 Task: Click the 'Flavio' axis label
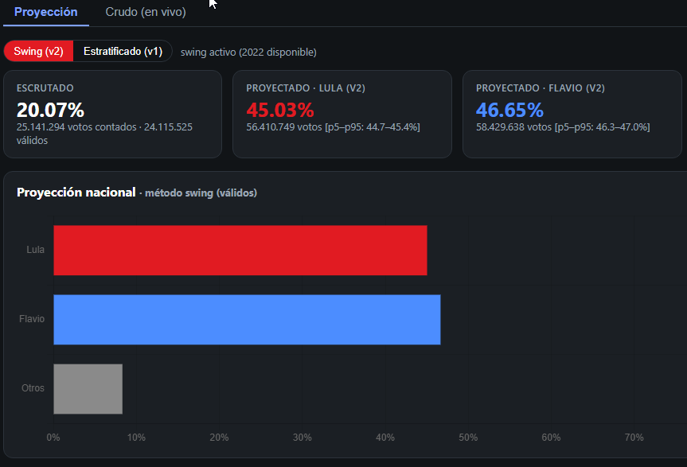[32, 319]
